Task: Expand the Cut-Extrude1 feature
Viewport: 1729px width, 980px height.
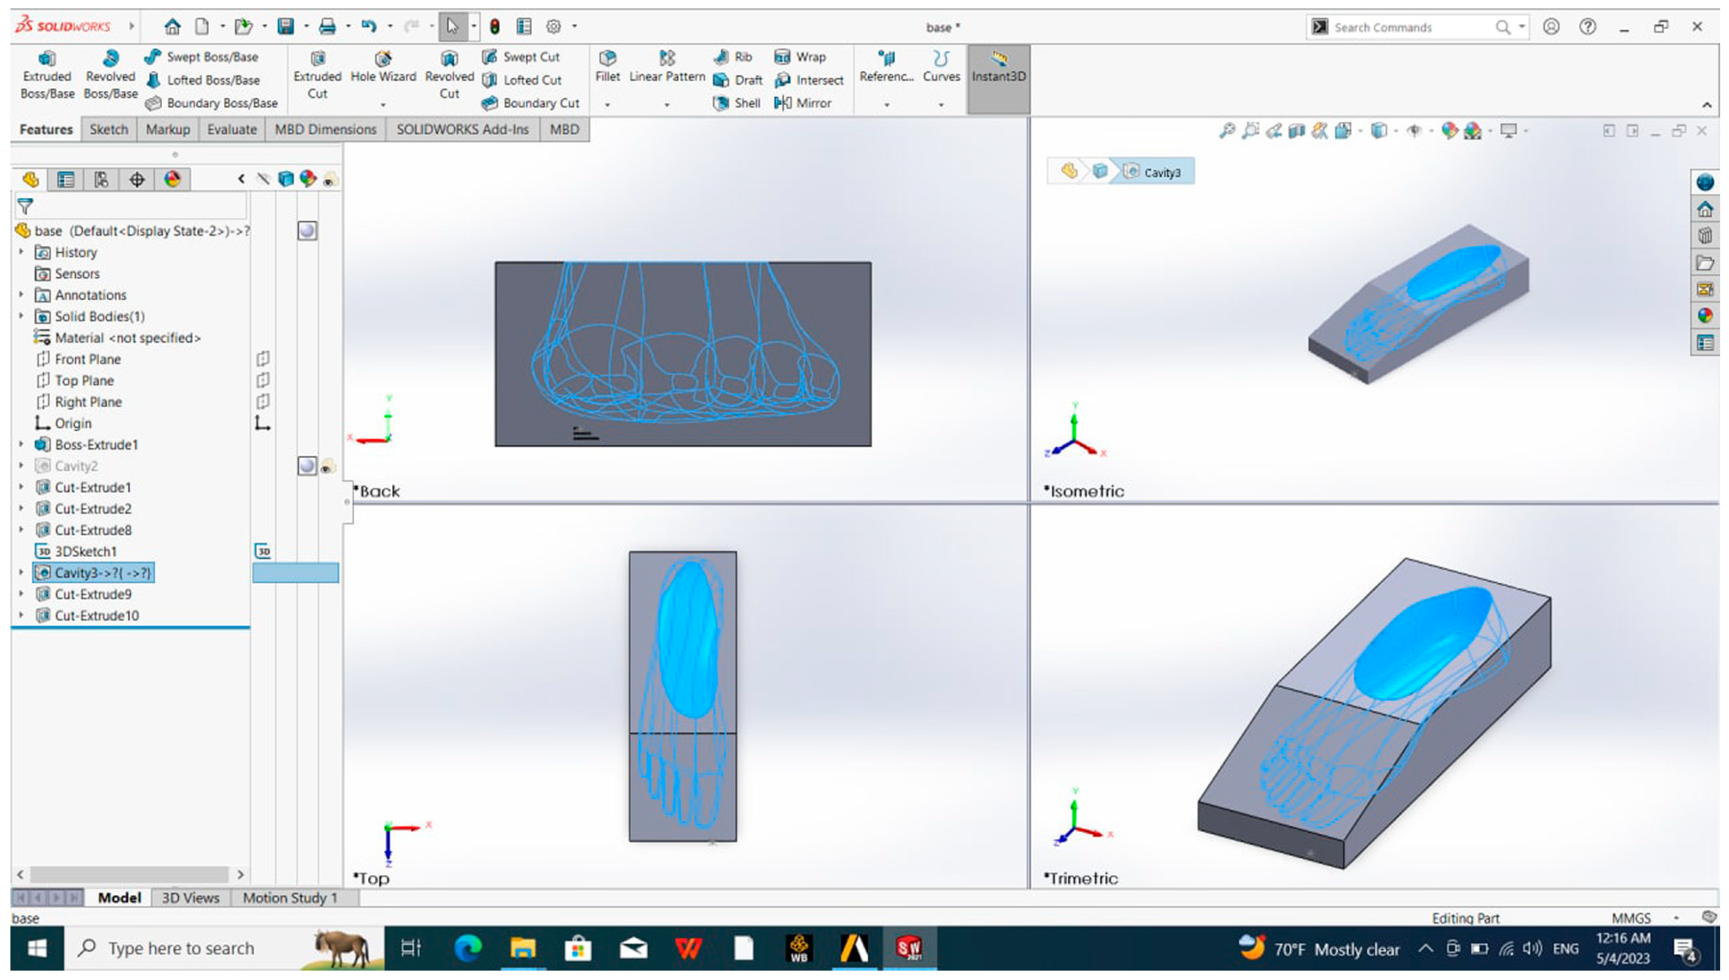Action: pos(21,488)
